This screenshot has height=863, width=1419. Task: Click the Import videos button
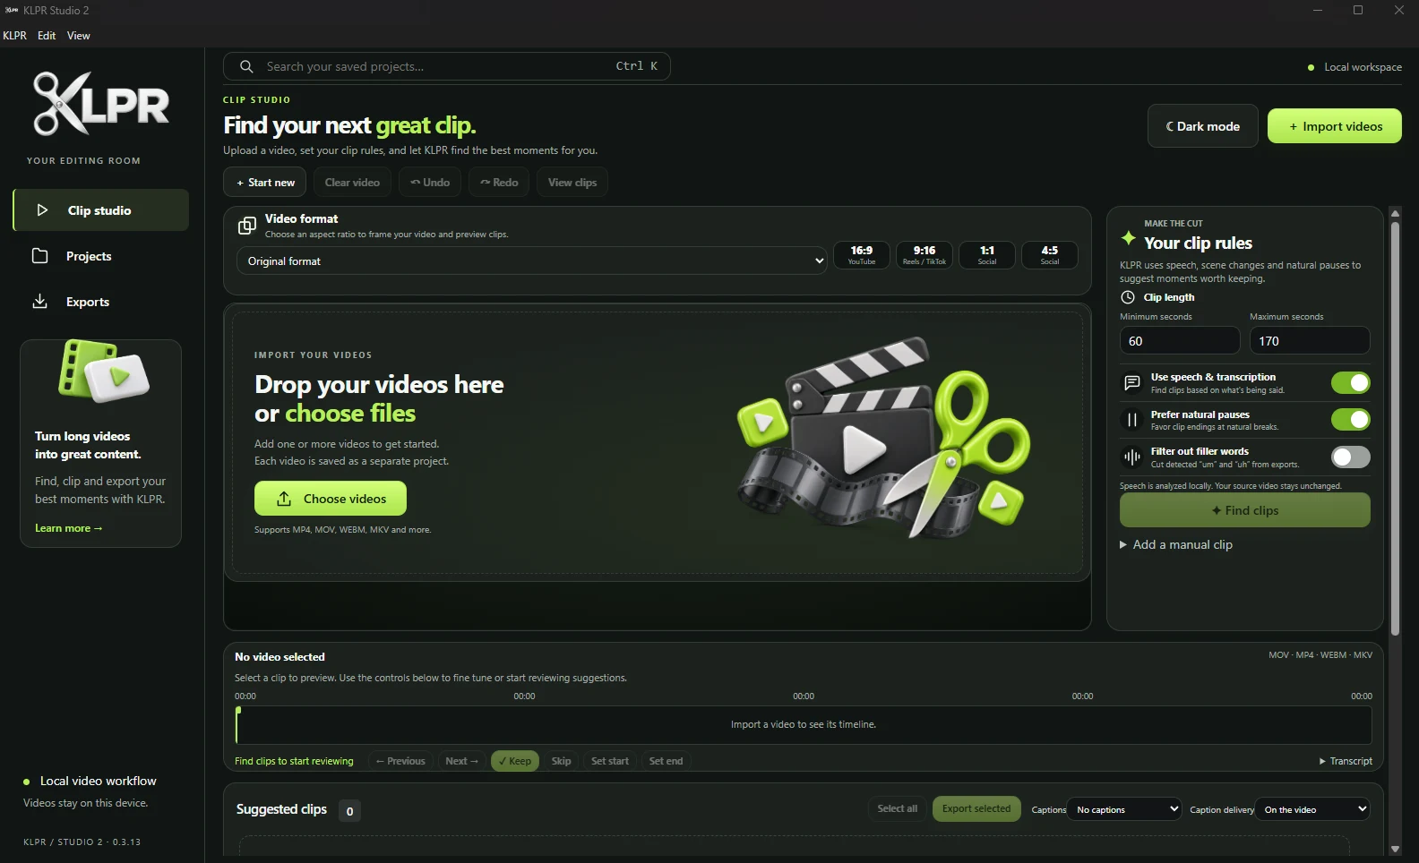[1335, 126]
